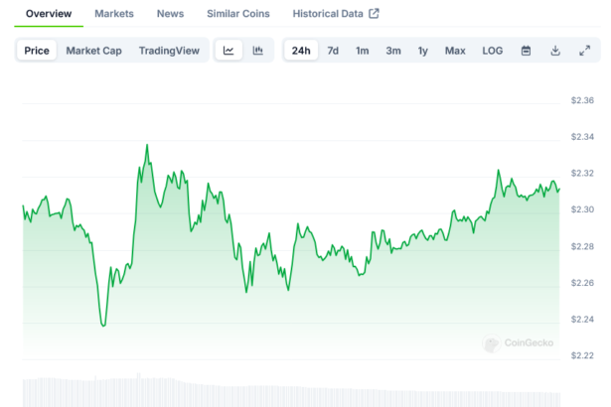611x407 pixels.
Task: Download chart data icon
Action: coord(555,51)
